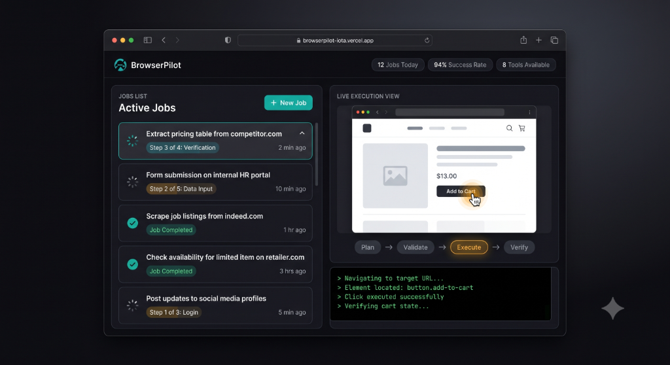Image resolution: width=670 pixels, height=365 pixels.
Task: Click the 3 hrs ago timestamp
Action: tap(292, 271)
